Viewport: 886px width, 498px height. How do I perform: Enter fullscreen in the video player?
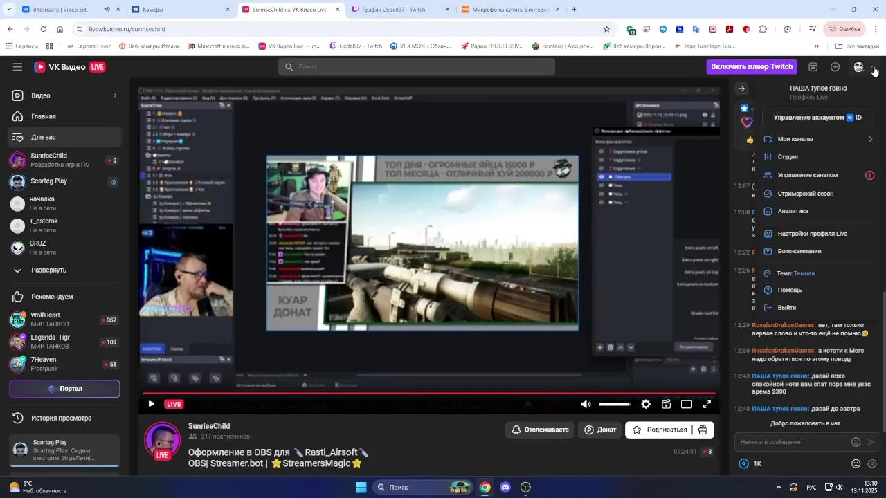point(707,405)
